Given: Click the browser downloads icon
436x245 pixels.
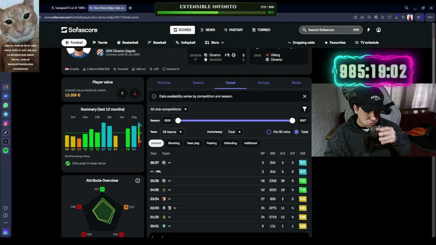Looking at the screenshot, I should coord(396,17).
